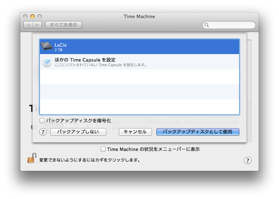Close the Time Machine window
The image size is (279, 199).
25,16
